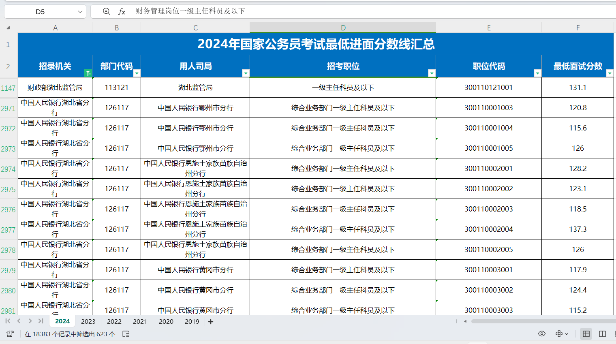
Task: Open filter dropdown for 用人司局 column
Action: click(x=246, y=73)
